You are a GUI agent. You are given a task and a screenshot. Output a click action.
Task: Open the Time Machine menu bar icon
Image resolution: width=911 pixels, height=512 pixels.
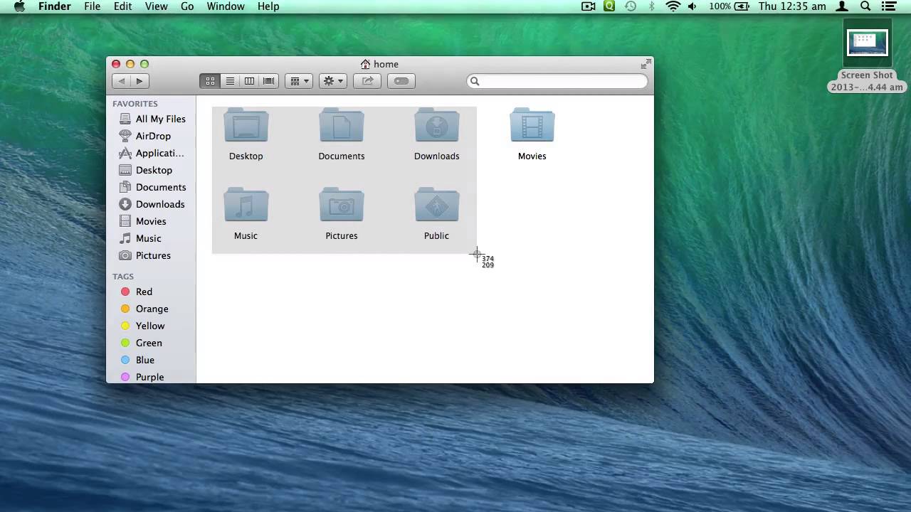[631, 6]
